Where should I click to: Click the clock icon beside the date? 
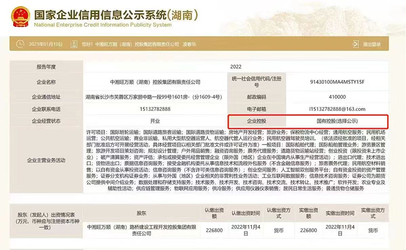[x=20, y=44]
